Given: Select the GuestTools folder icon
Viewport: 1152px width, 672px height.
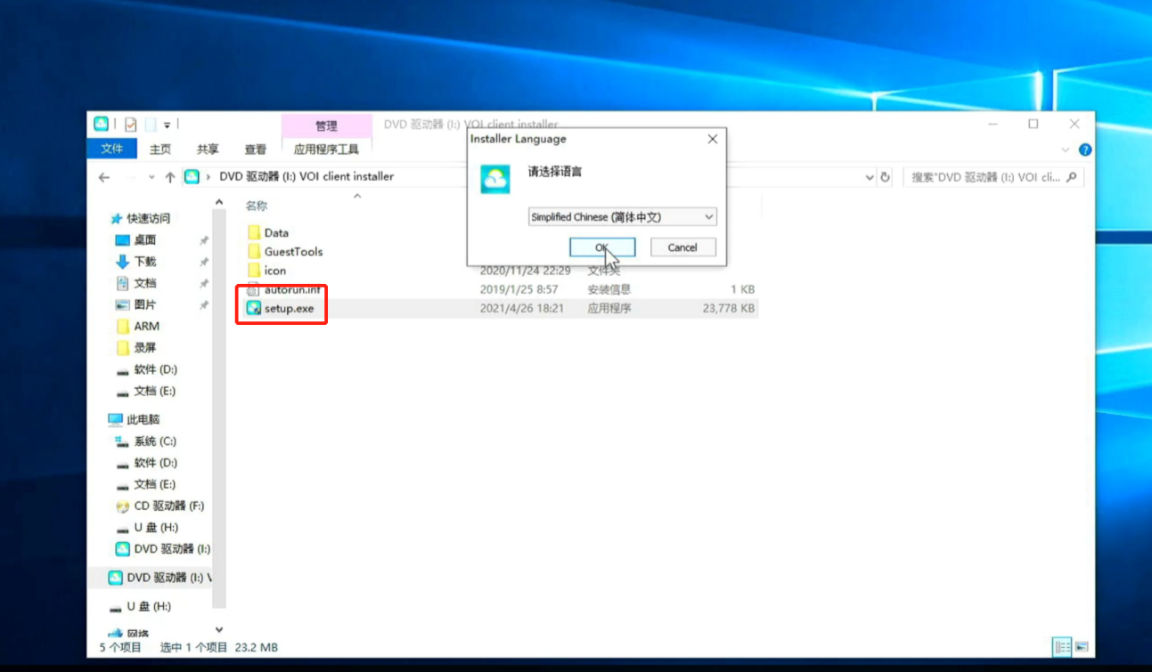Looking at the screenshot, I should [x=254, y=252].
